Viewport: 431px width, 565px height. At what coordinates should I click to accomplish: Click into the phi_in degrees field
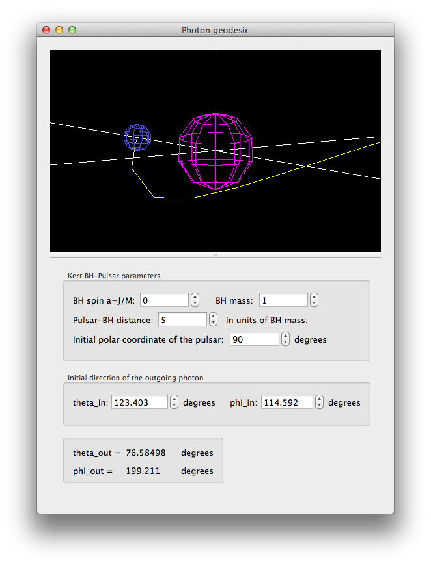(286, 402)
